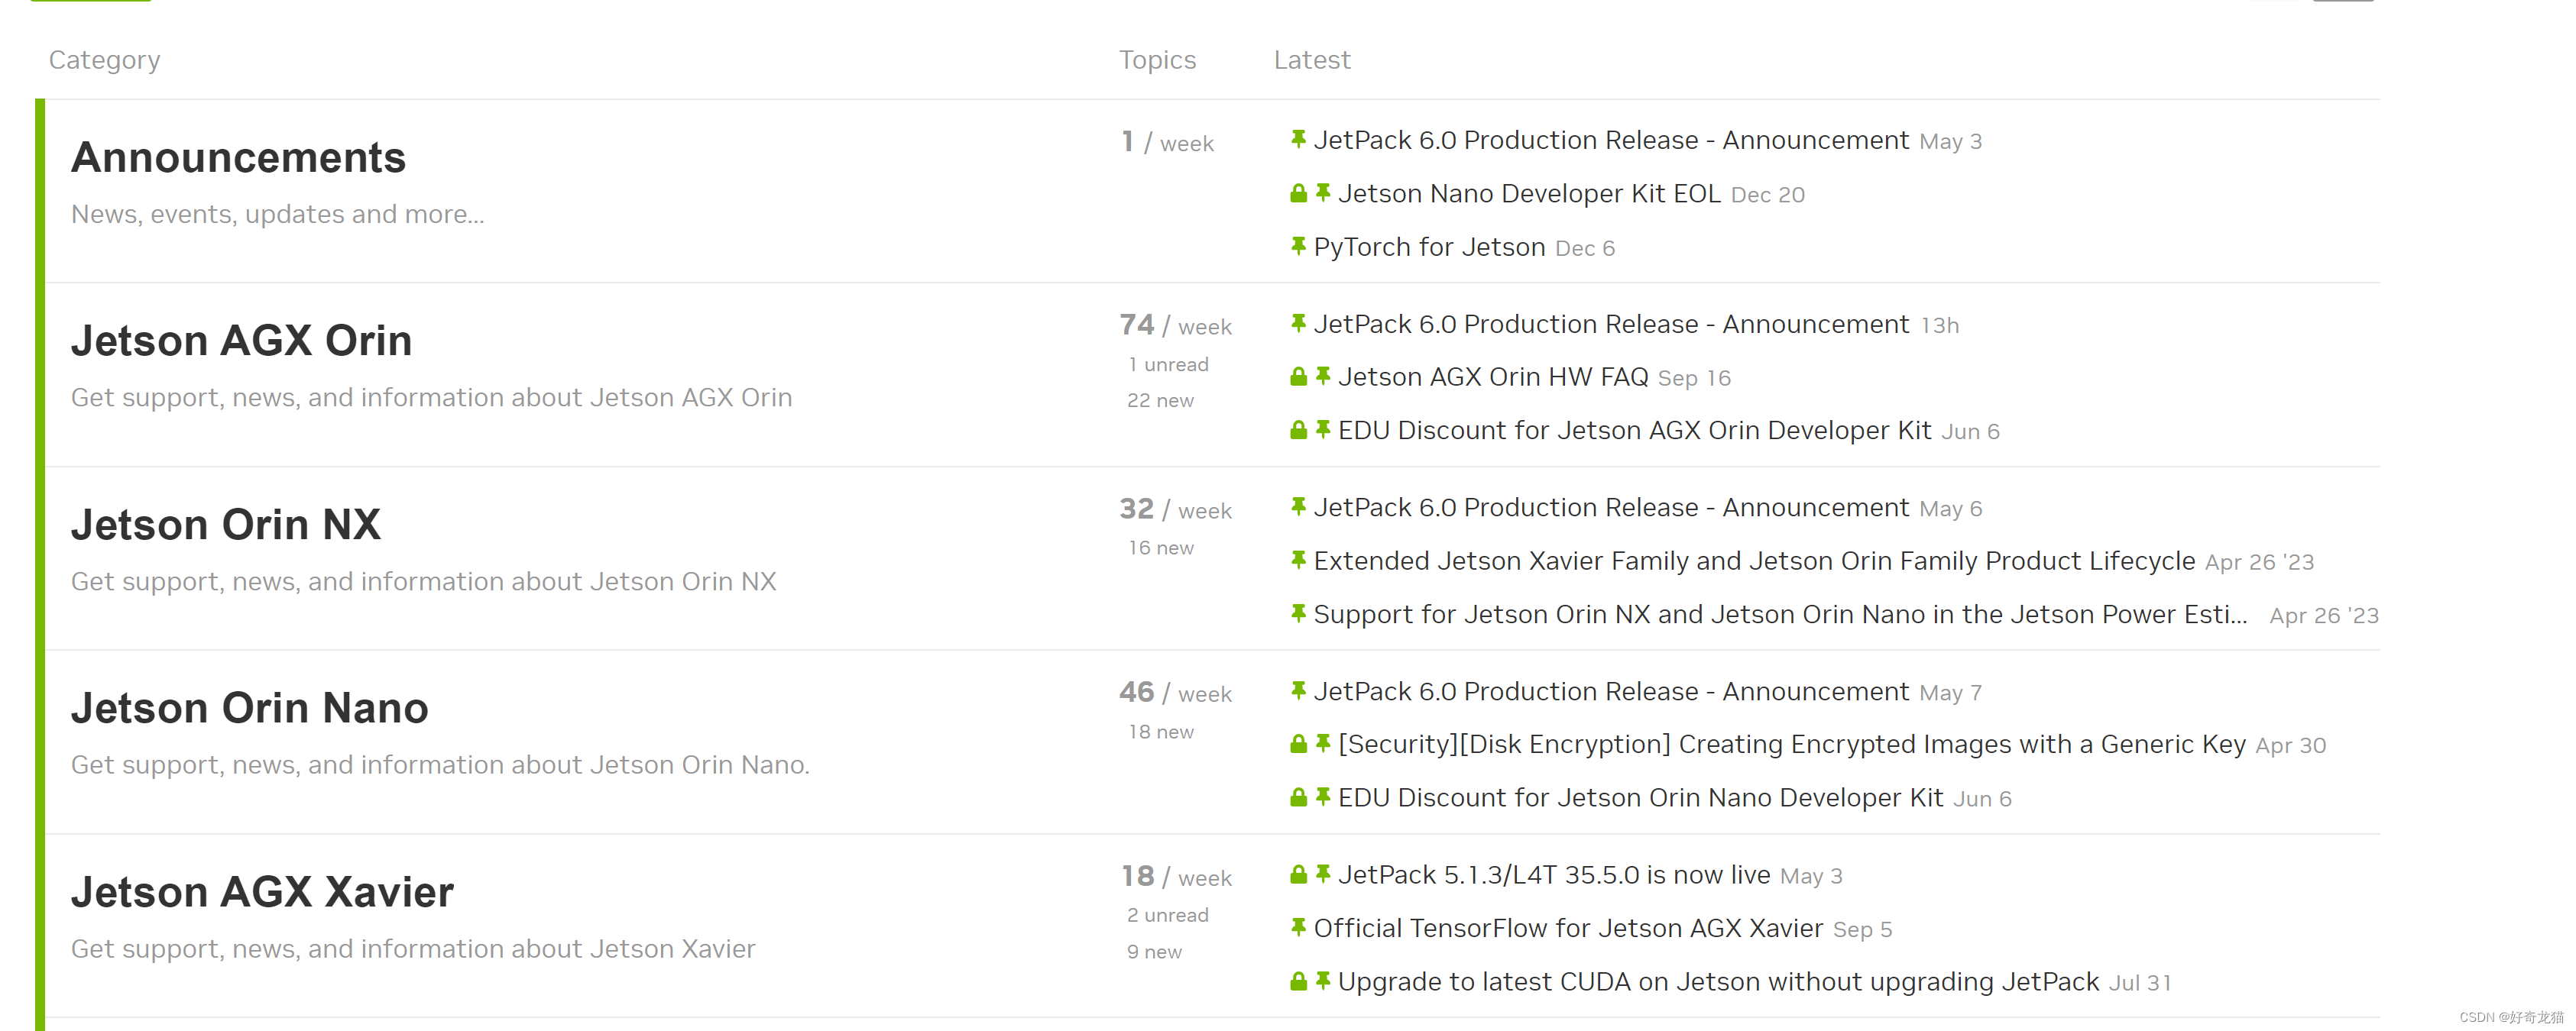Open PyTorch for Jetson topic
Viewport: 2576px width, 1031px height.
tap(1429, 247)
